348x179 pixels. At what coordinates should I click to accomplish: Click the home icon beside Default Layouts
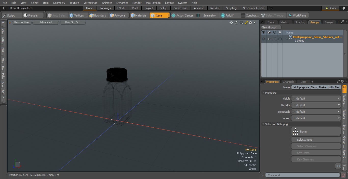tap(4, 8)
